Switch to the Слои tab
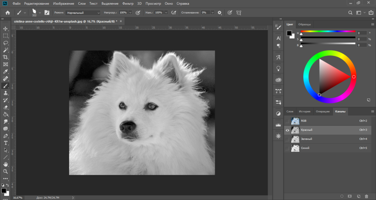 290,111
